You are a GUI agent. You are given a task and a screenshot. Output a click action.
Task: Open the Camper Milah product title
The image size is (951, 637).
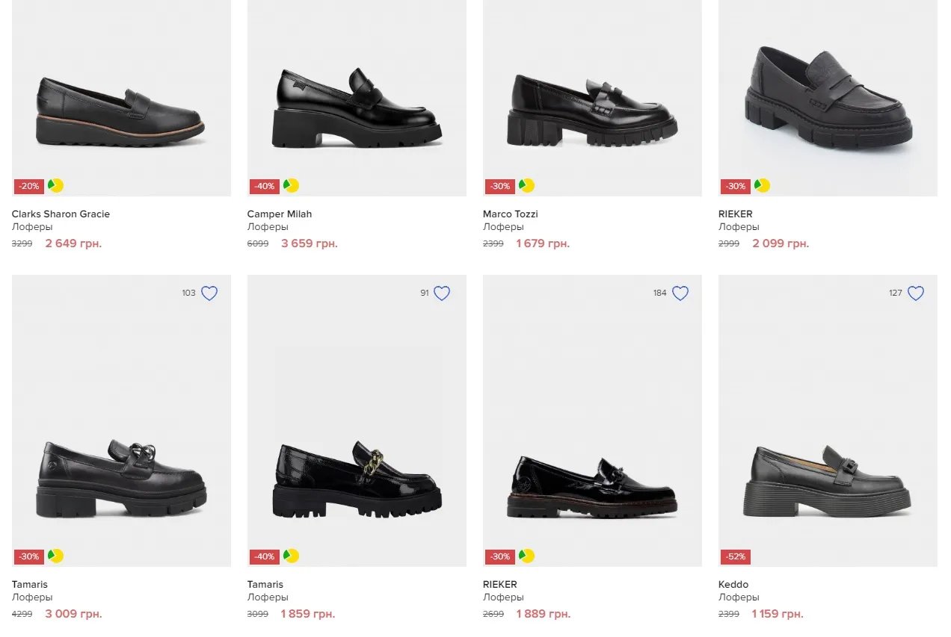tap(280, 214)
